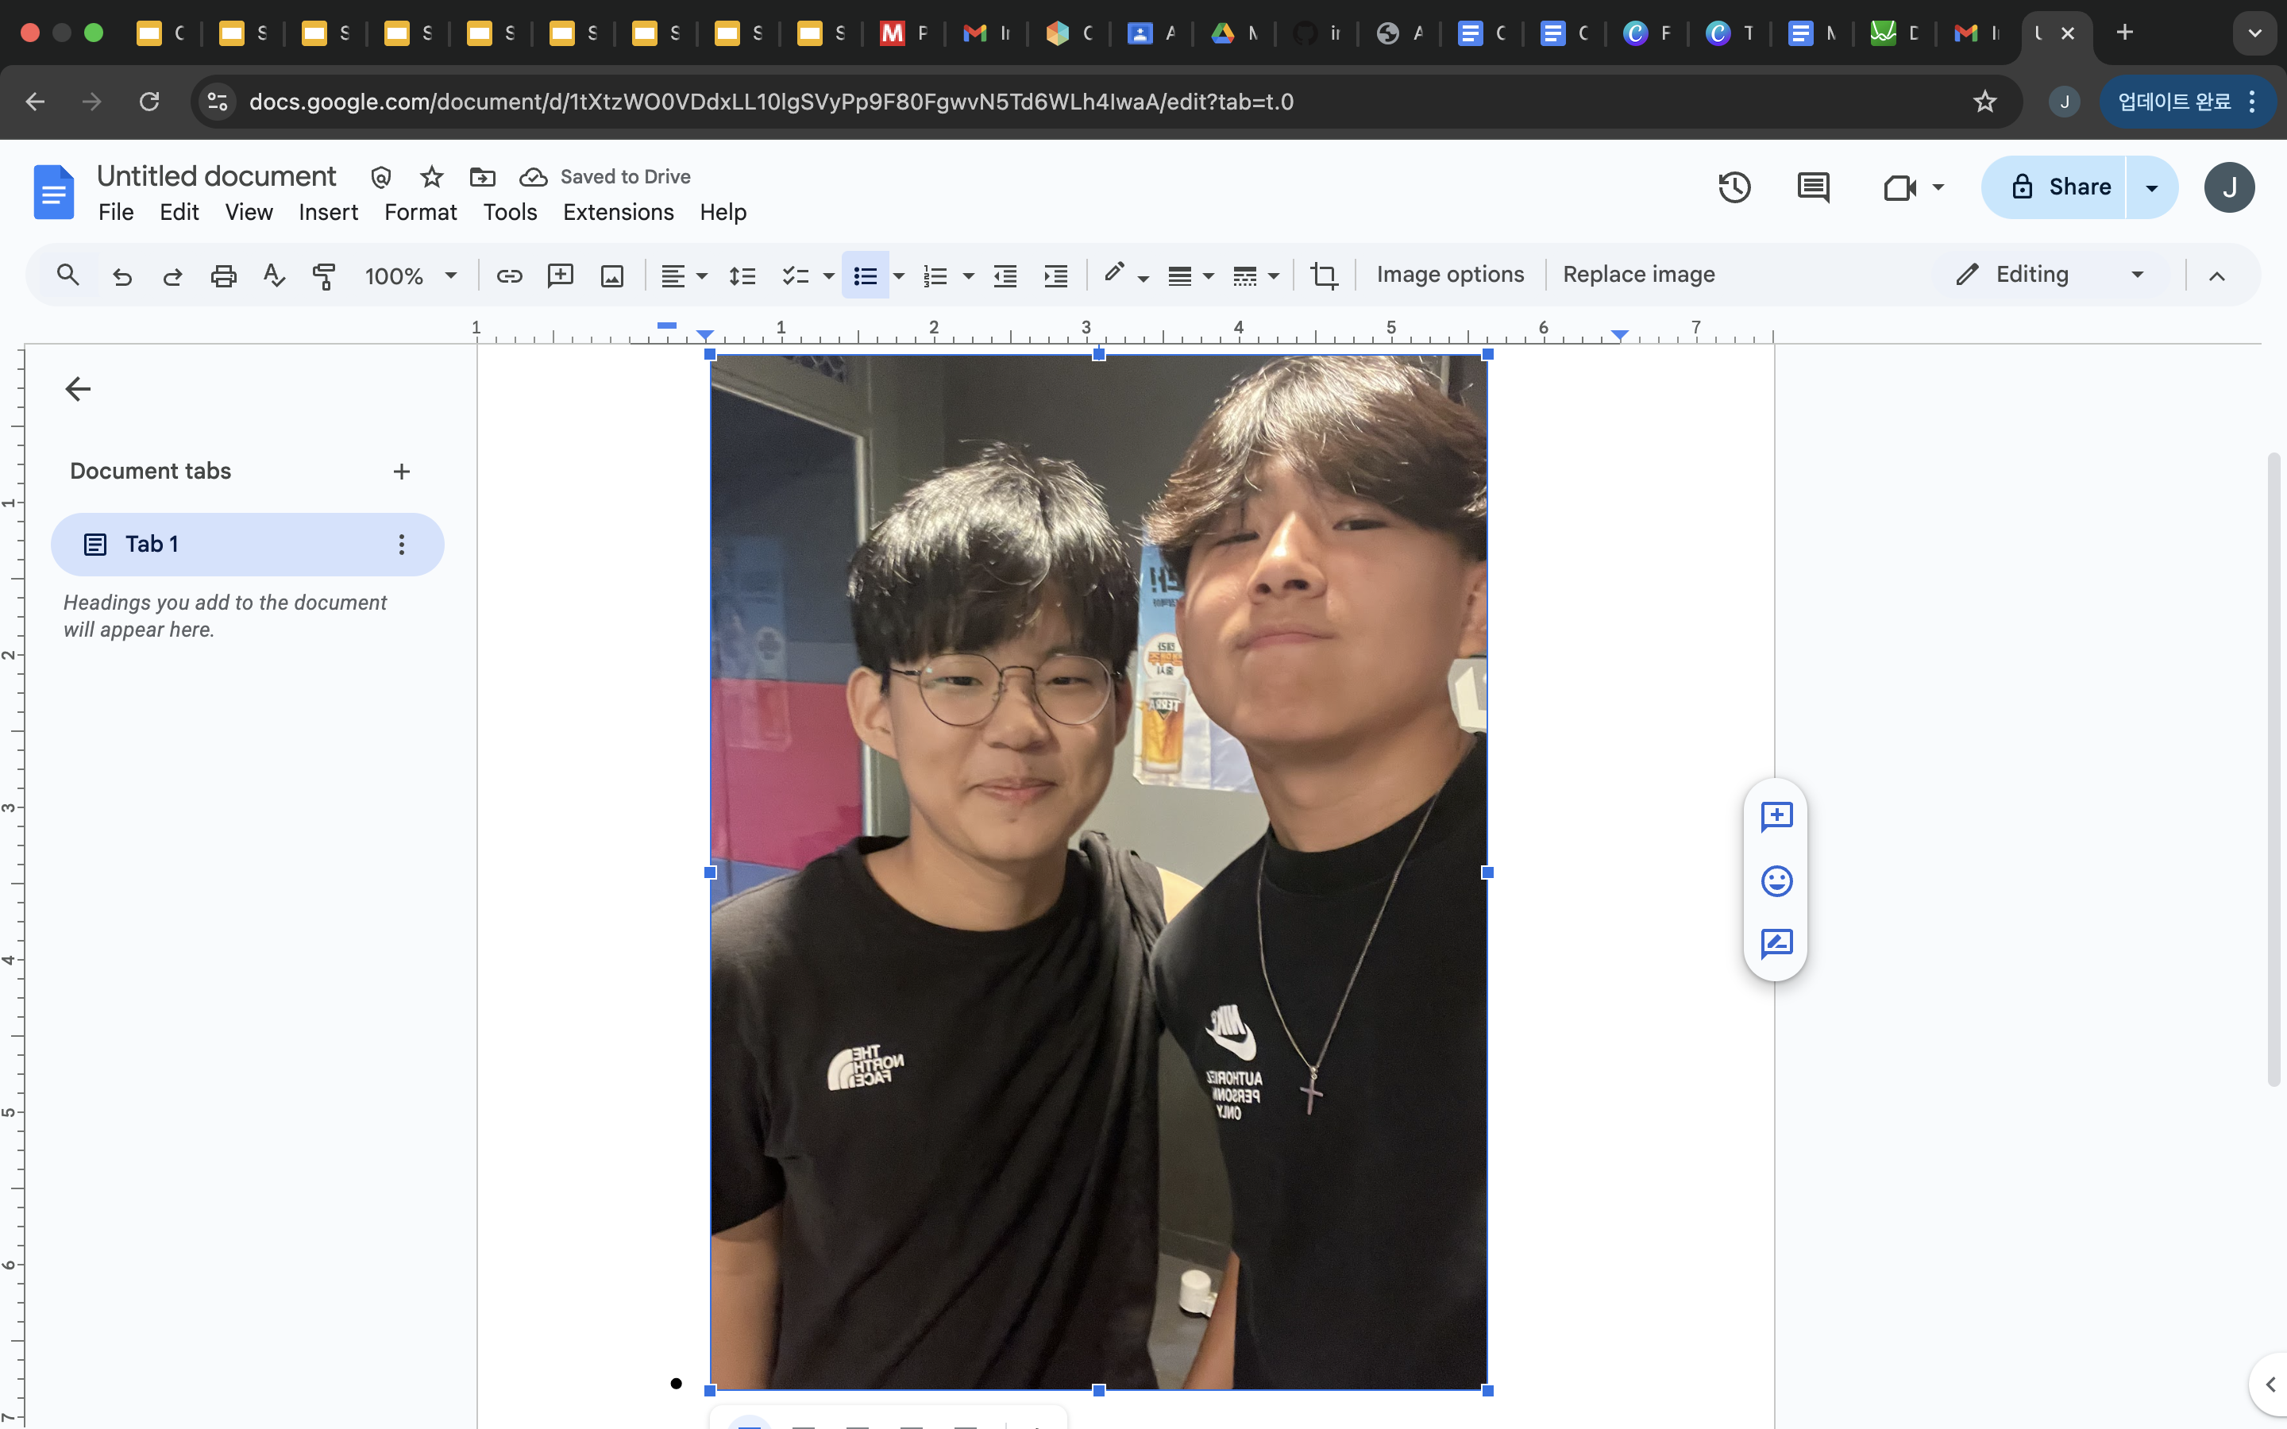The image size is (2287, 1429).
Task: Open version history clock icon
Action: (x=1734, y=187)
